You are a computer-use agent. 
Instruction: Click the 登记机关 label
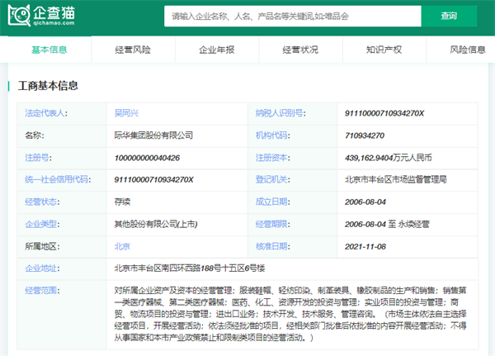(273, 179)
